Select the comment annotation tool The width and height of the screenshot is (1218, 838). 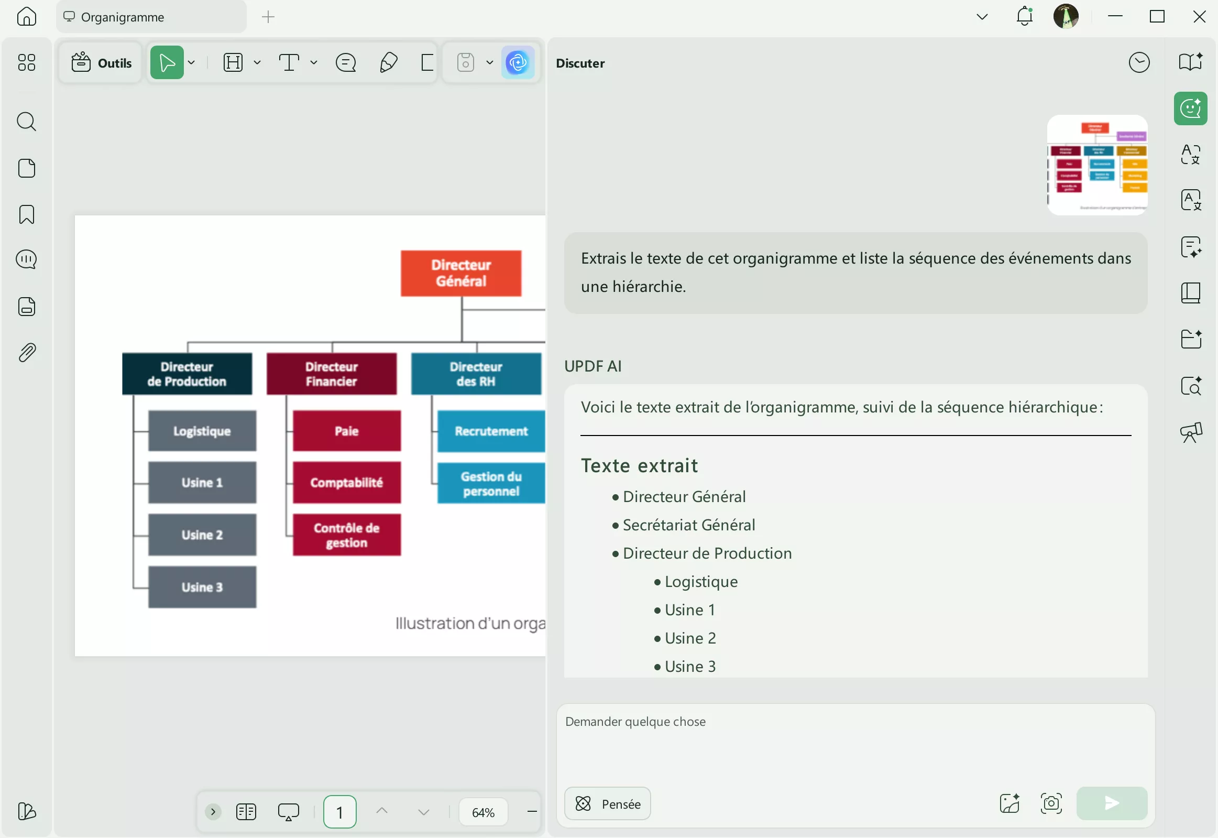346,62
